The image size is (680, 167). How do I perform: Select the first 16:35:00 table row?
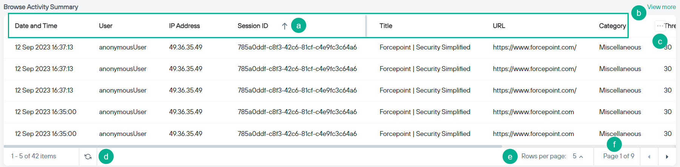point(340,112)
